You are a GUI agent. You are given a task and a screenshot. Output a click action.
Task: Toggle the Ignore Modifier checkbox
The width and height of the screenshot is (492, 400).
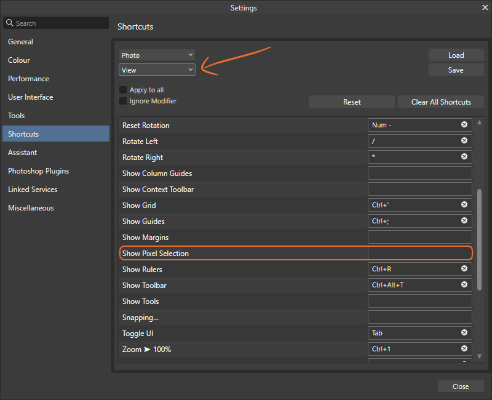pos(122,100)
